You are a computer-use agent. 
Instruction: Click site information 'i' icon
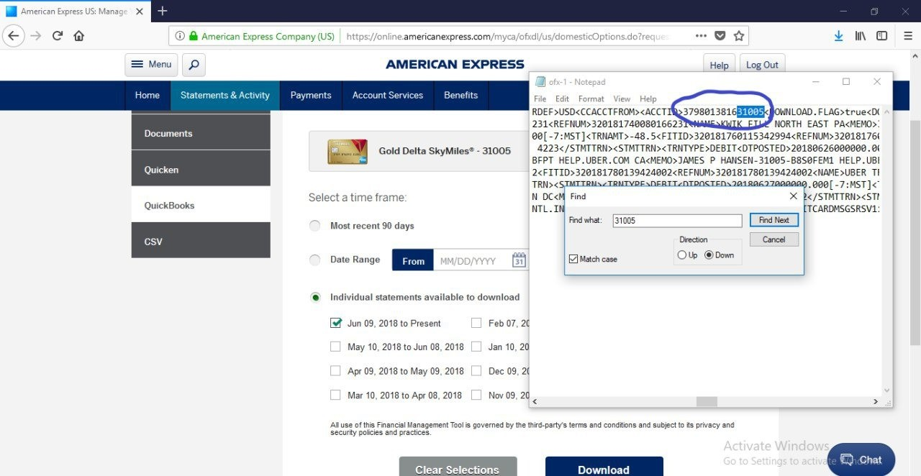180,36
